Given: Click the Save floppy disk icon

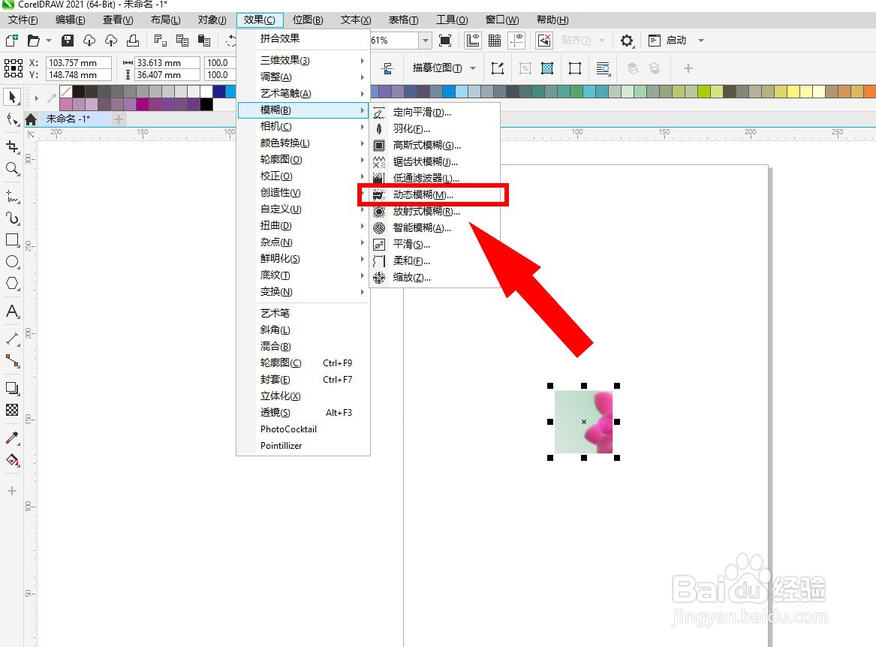Looking at the screenshot, I should coord(68,41).
